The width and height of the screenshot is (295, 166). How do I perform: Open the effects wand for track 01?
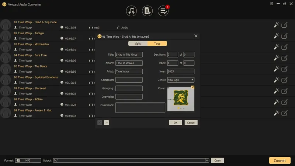point(276,25)
